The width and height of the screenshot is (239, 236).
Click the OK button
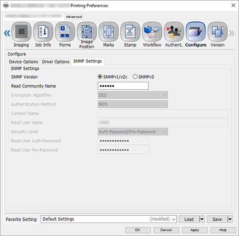[x=138, y=230]
